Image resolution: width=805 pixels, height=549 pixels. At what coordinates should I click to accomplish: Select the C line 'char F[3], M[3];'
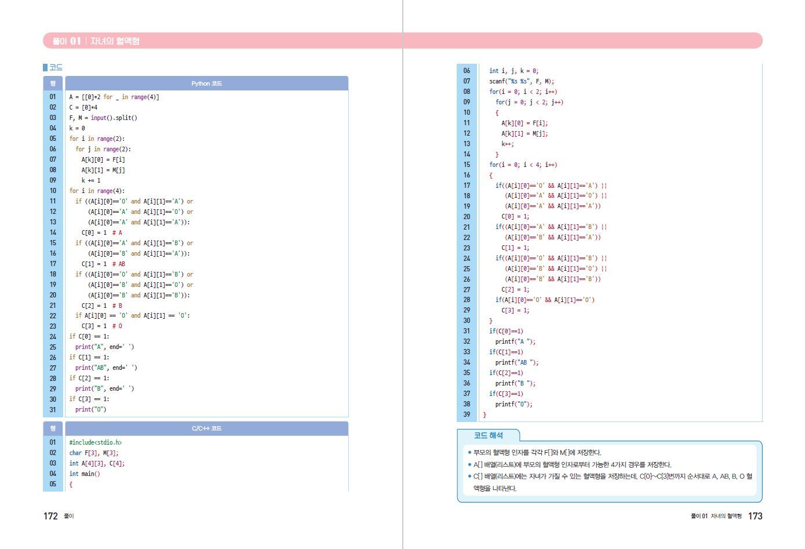tap(94, 453)
